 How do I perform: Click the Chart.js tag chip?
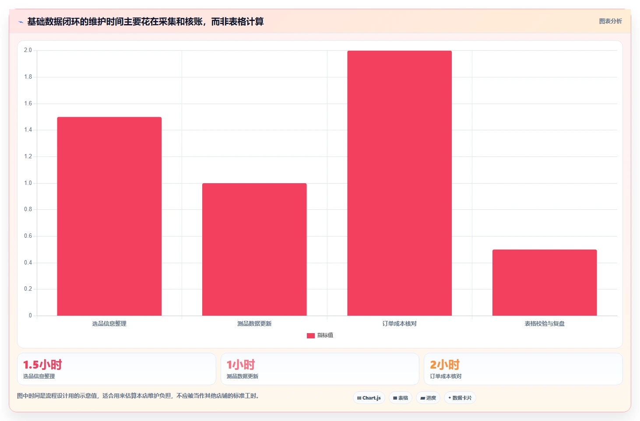(x=369, y=398)
